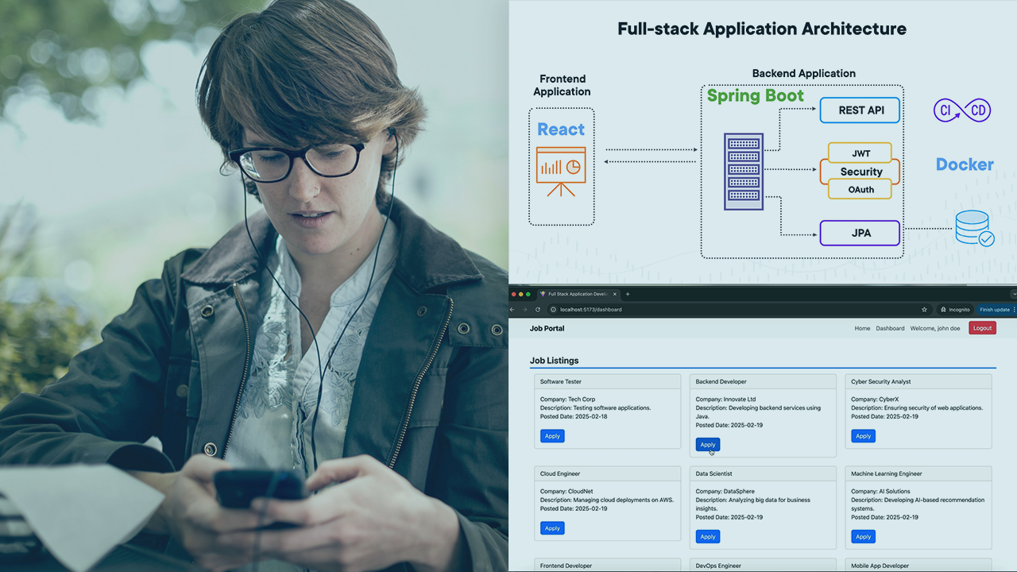Bookmark this page with the star icon
The width and height of the screenshot is (1017, 572).
[x=924, y=310]
